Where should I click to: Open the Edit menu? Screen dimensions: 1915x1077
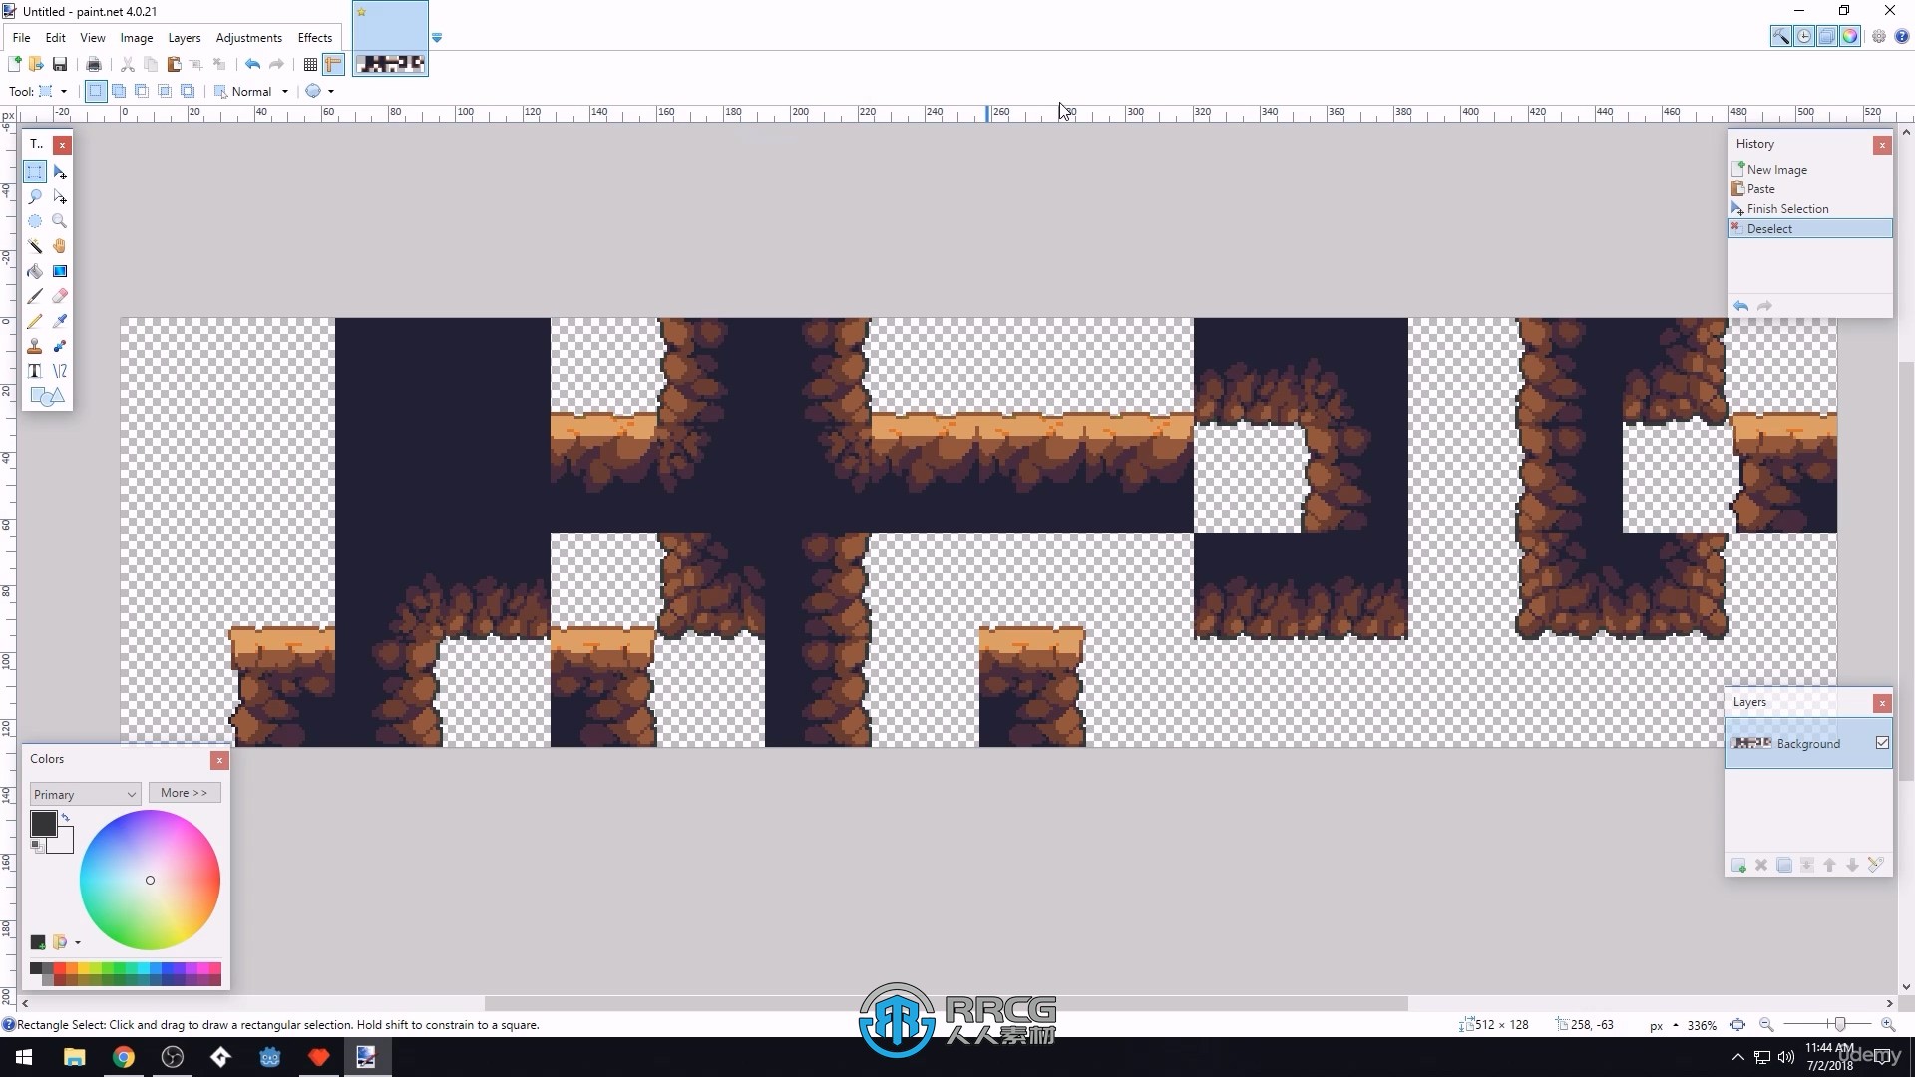[56, 38]
